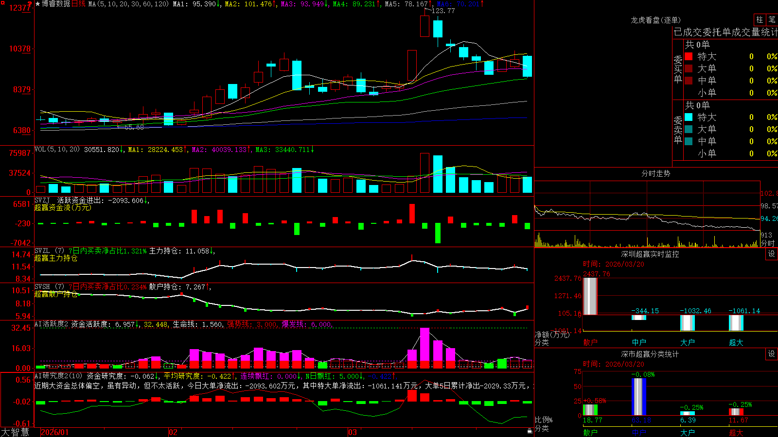Click the 2026/01 date marker on timeline
Image resolution: width=778 pixels, height=437 pixels.
[x=55, y=432]
